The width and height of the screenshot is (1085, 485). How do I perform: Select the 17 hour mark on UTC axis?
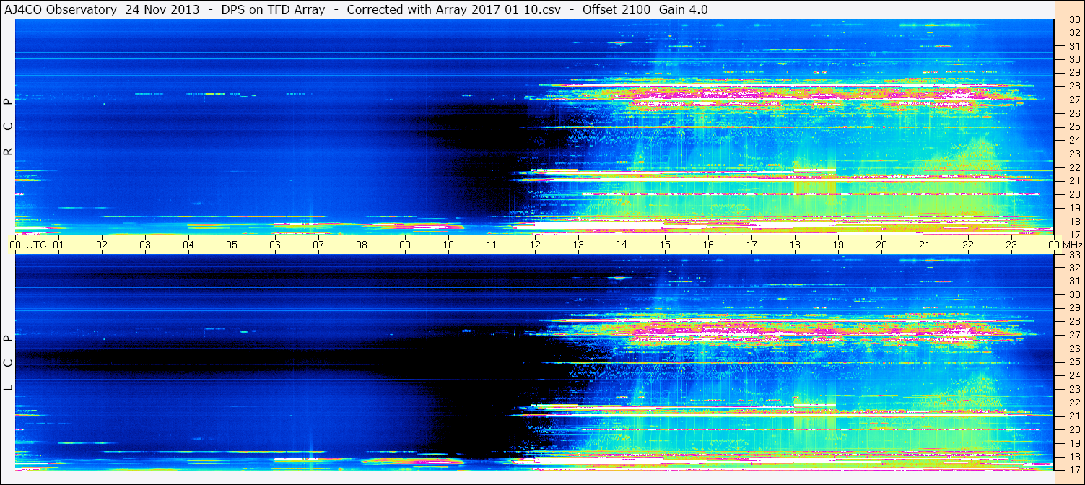(x=751, y=245)
